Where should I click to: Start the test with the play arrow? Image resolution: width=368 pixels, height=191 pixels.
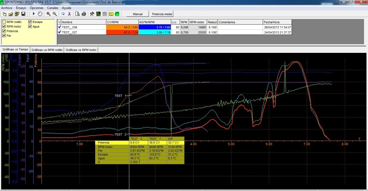pos(34,14)
